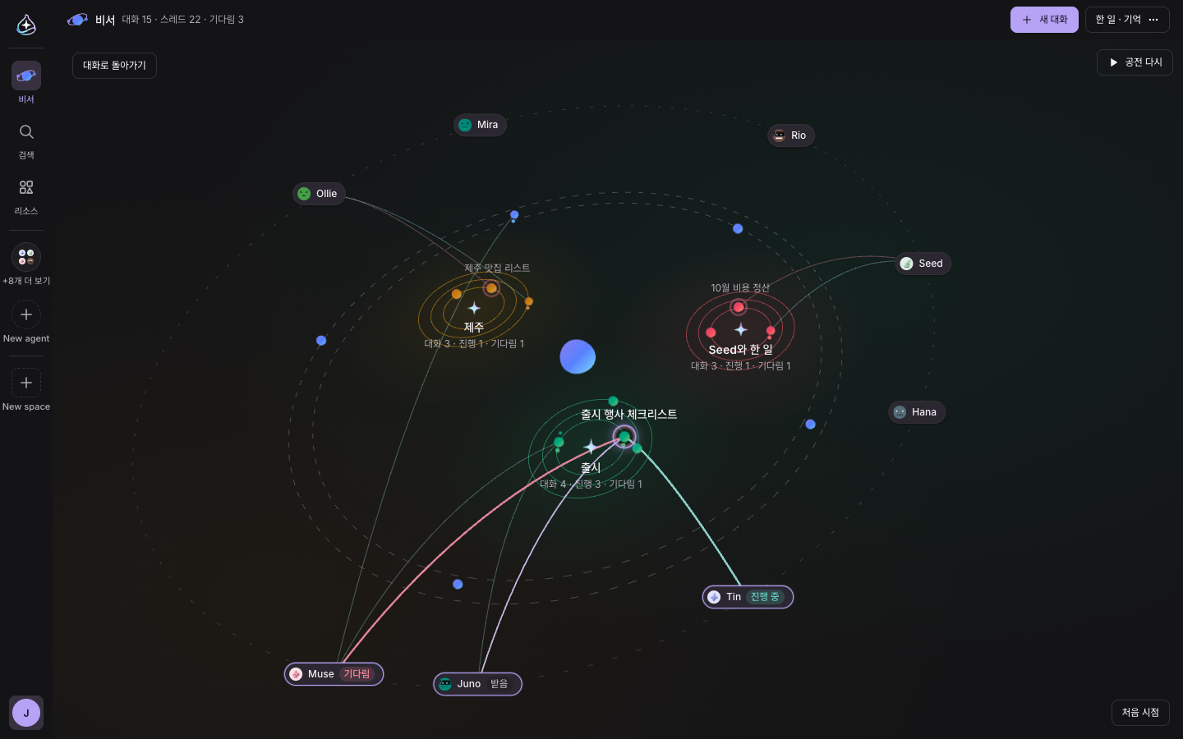1183x739 pixels.
Task: Click the central blue planet orb
Action: [578, 356]
